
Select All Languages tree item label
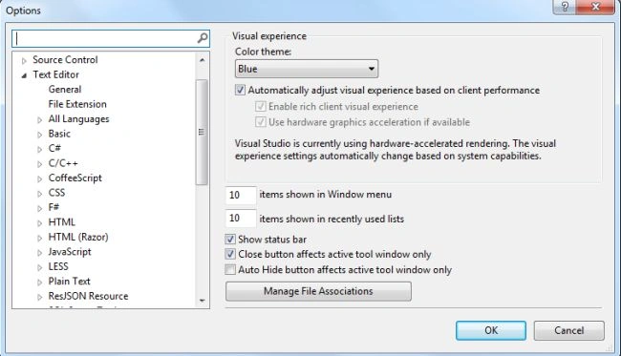click(x=78, y=119)
